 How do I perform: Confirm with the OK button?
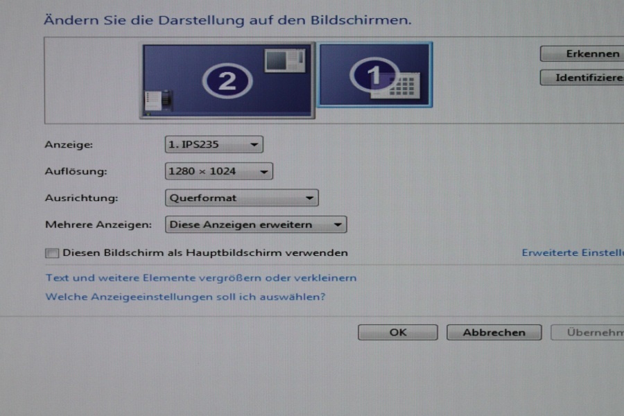tap(397, 332)
